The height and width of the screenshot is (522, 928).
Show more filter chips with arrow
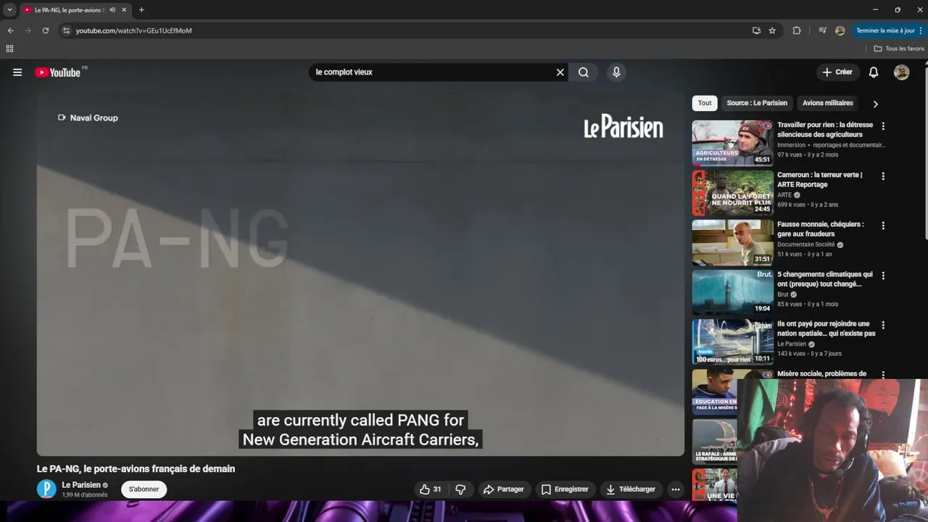[875, 104]
